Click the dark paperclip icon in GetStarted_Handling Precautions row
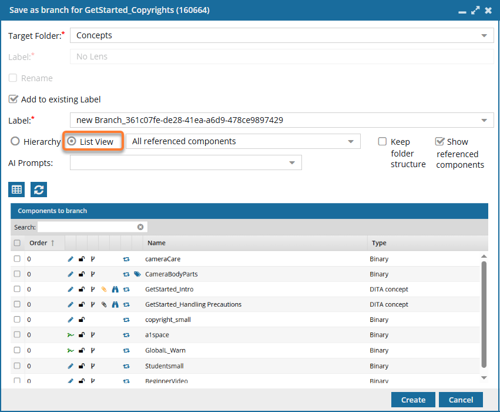The height and width of the screenshot is (412, 500). 104,304
